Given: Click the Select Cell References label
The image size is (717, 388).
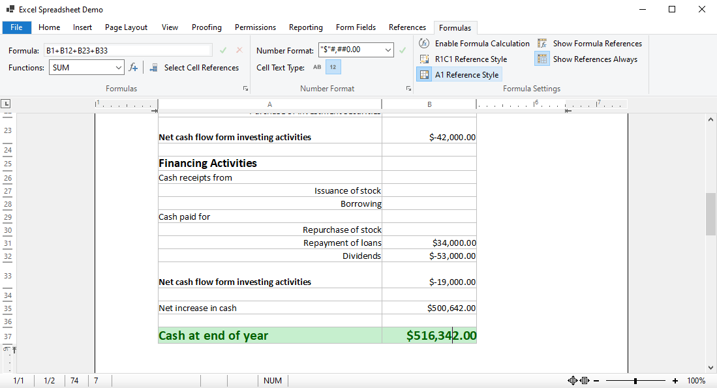Looking at the screenshot, I should pos(202,68).
